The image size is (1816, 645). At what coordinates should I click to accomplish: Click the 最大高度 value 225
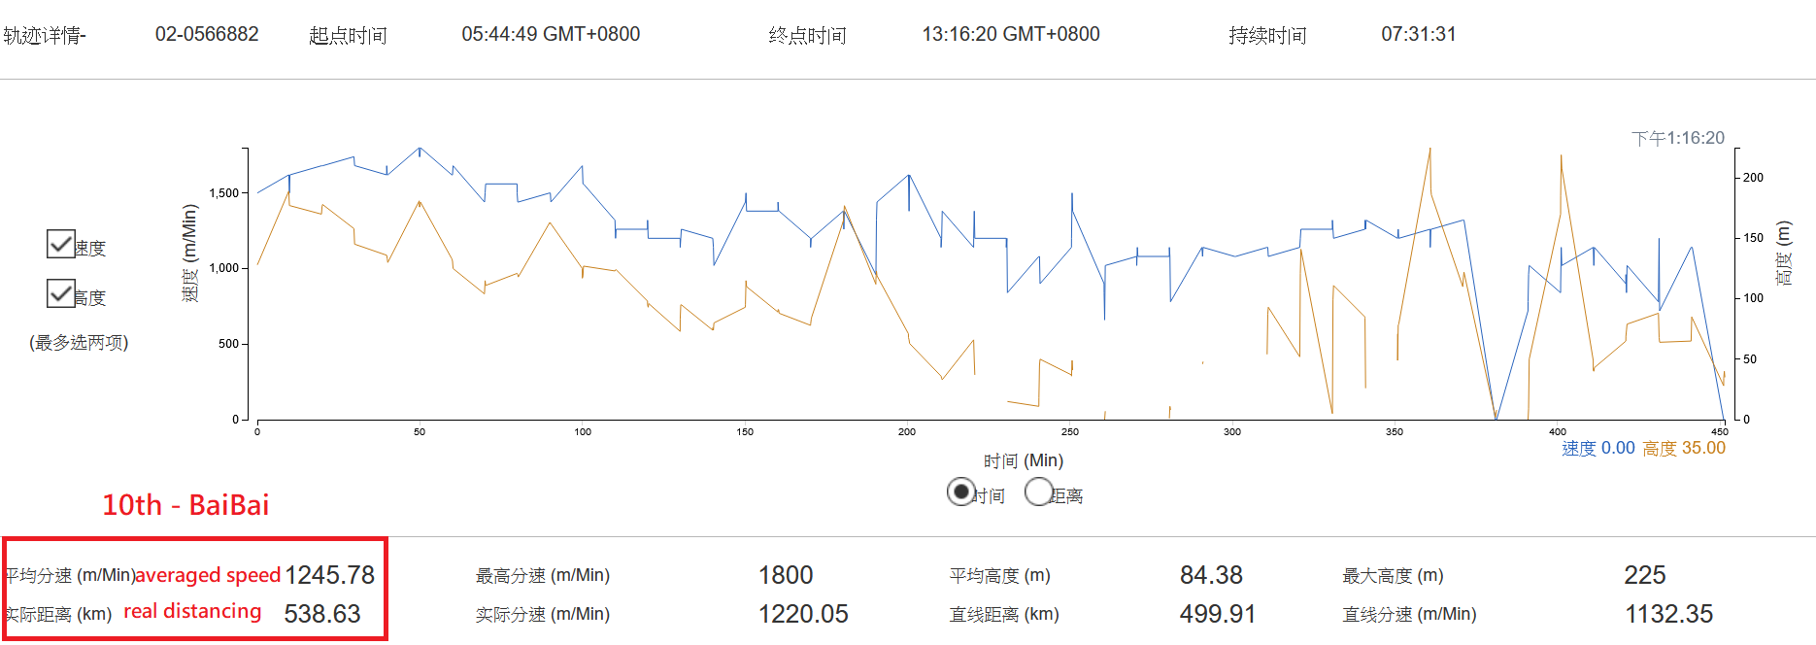1644,575
